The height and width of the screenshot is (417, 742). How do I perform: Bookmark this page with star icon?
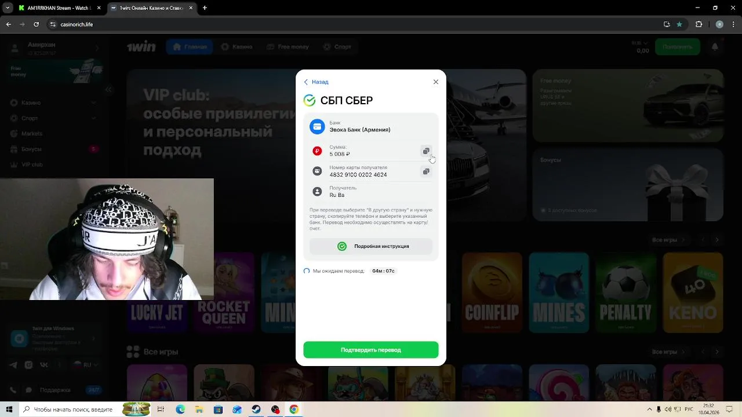pos(679,24)
